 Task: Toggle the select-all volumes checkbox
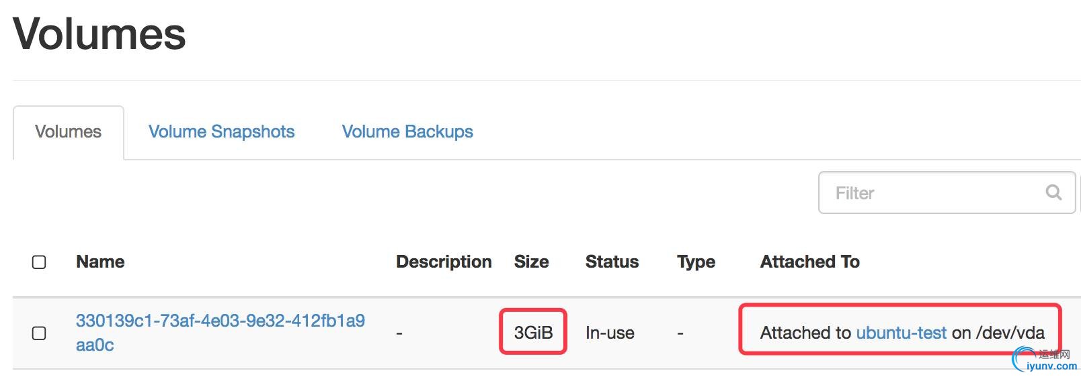pyautogui.click(x=39, y=262)
